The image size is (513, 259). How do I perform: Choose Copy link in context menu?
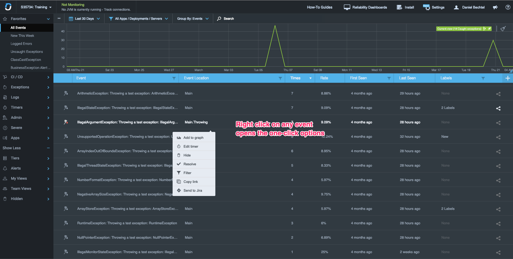[194, 182]
